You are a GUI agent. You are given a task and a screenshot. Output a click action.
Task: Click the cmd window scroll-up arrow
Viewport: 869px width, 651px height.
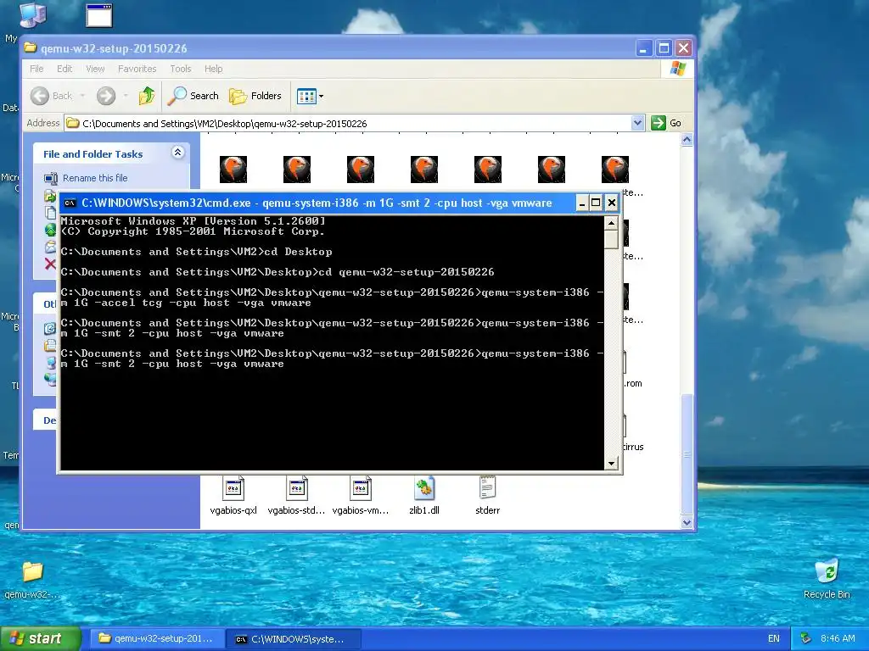click(x=611, y=223)
